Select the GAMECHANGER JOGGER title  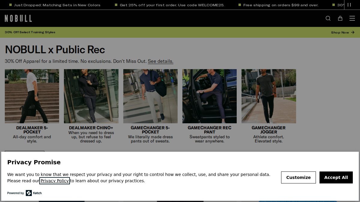point(269,130)
